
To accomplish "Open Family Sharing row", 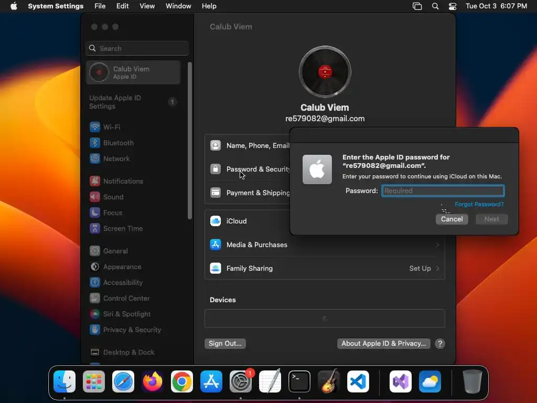I will coord(325,268).
